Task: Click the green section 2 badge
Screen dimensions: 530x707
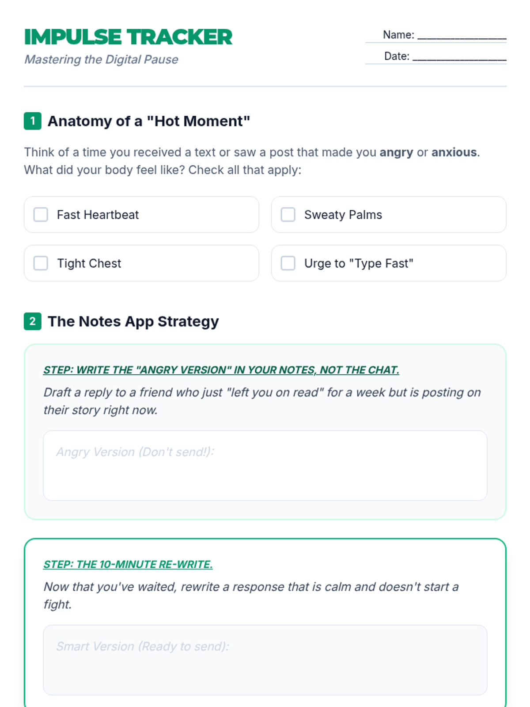Action: coord(33,321)
